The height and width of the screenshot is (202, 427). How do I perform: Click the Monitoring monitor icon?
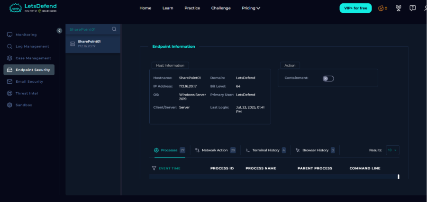coord(9,35)
